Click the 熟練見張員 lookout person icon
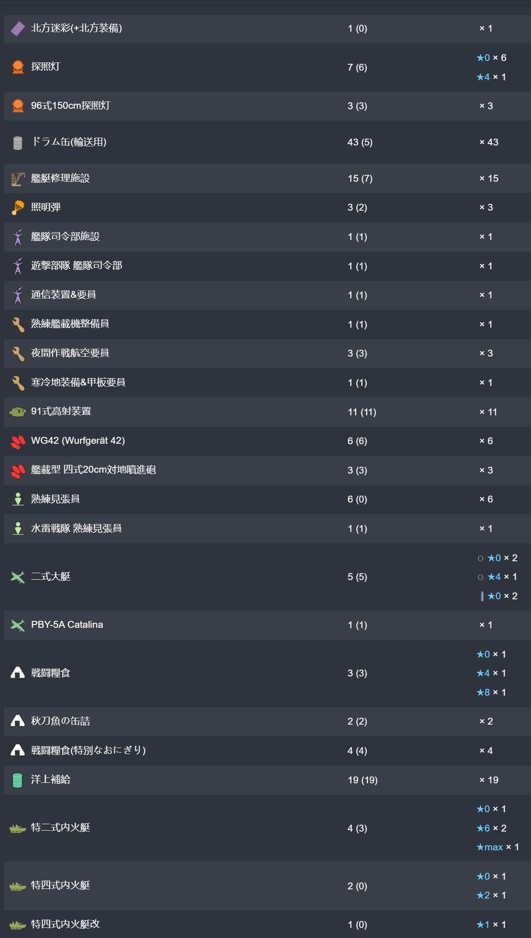531x938 pixels. point(18,499)
